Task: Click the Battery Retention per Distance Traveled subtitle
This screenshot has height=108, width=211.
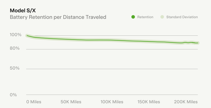Action: [x=58, y=17]
